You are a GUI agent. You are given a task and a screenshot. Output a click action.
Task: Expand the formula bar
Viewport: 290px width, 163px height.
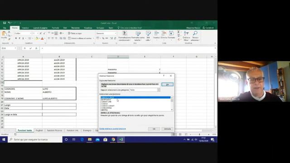(x=215, y=48)
